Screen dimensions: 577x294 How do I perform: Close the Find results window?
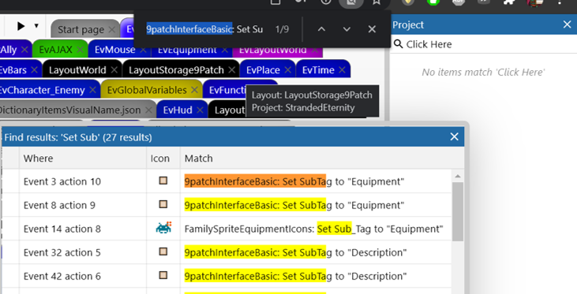[454, 136]
